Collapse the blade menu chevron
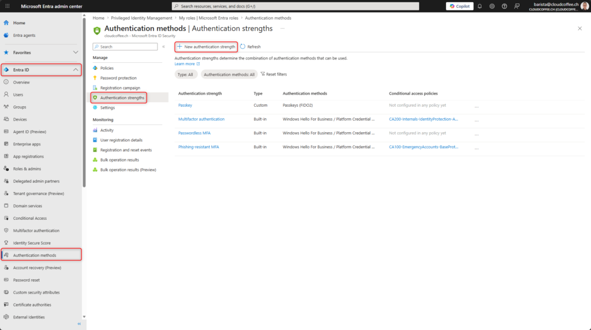Screen dimensions: 591x330 coord(163,47)
